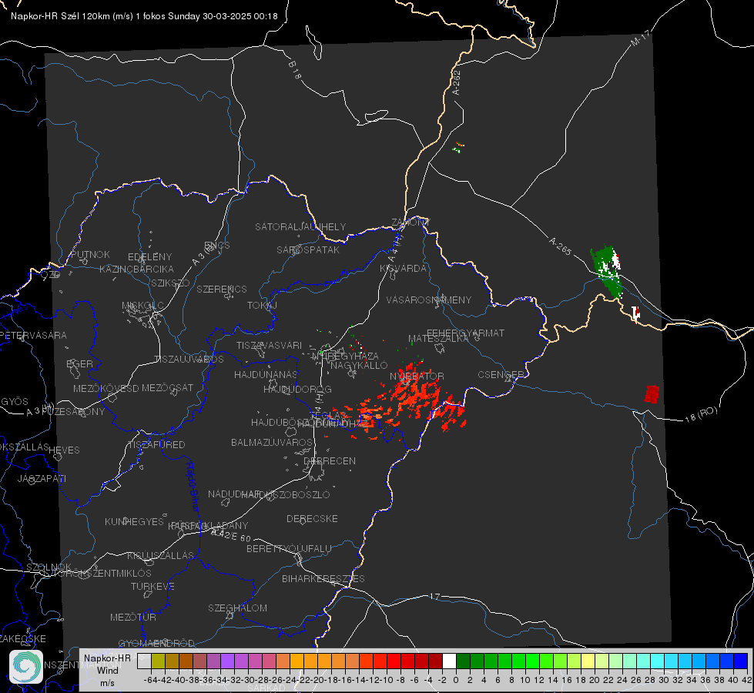Click the MISKOLC city label
The image size is (754, 693).
142,306
